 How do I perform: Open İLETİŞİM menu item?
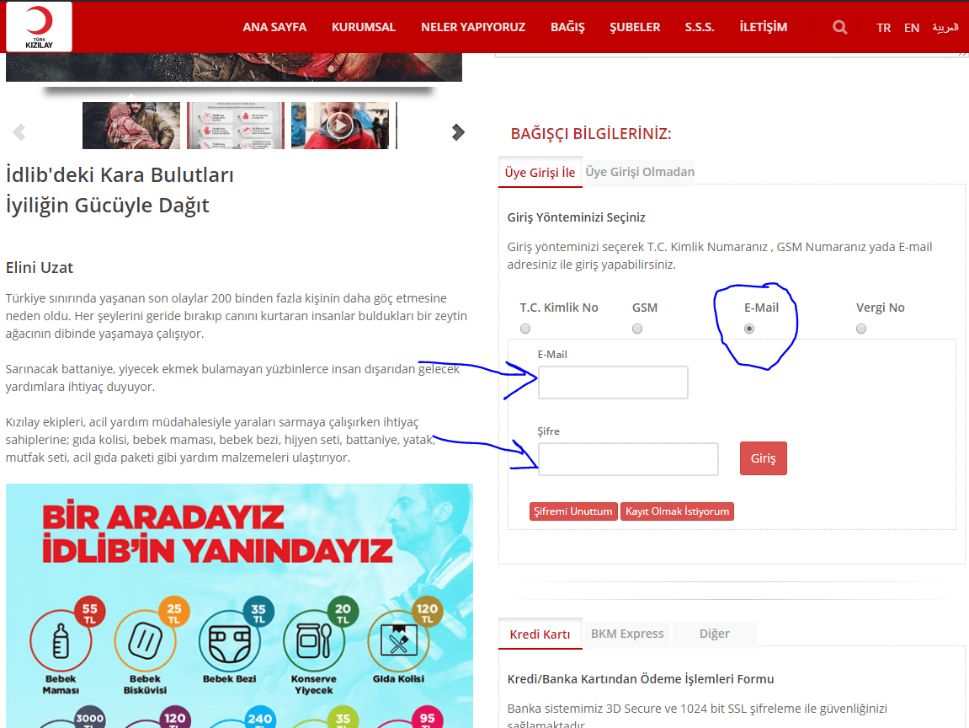764,27
